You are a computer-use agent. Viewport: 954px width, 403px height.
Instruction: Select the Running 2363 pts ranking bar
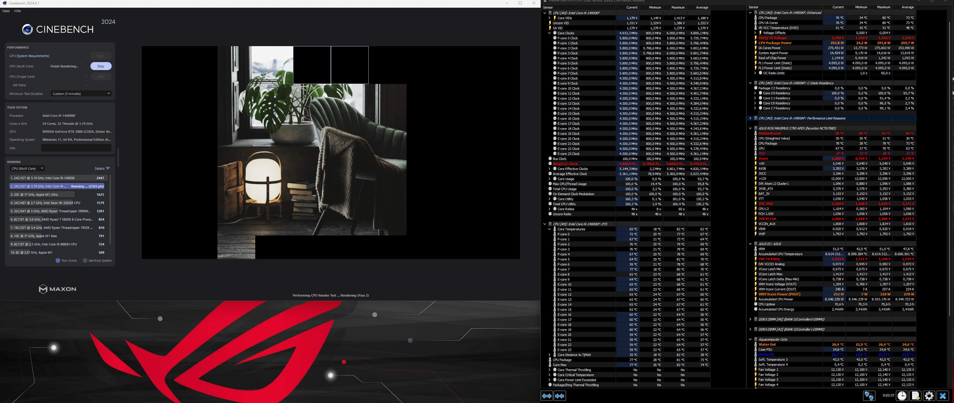[57, 186]
